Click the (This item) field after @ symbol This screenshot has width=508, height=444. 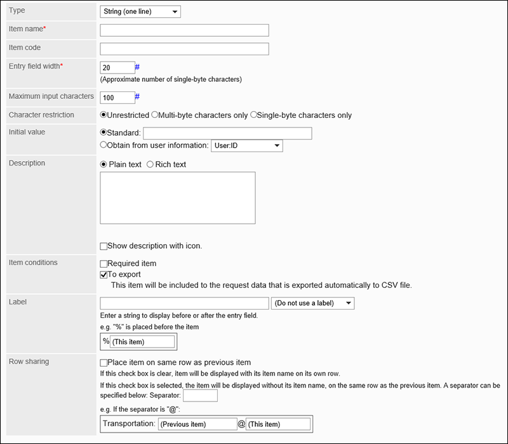pyautogui.click(x=278, y=424)
